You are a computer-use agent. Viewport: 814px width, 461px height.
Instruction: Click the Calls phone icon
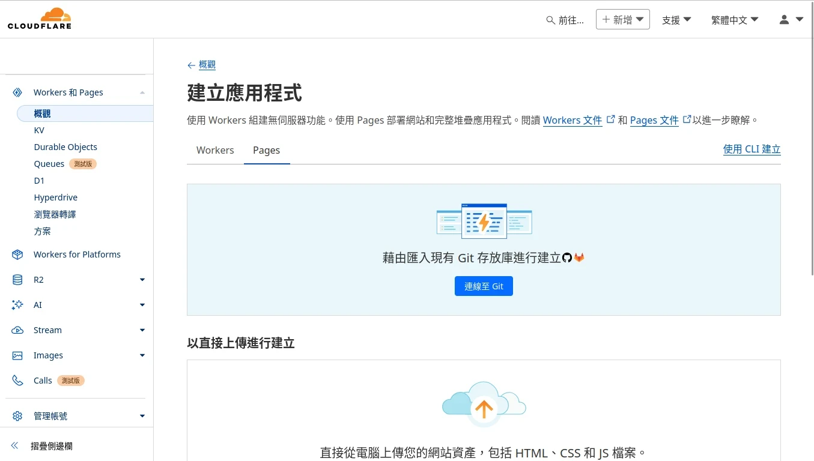pyautogui.click(x=17, y=381)
